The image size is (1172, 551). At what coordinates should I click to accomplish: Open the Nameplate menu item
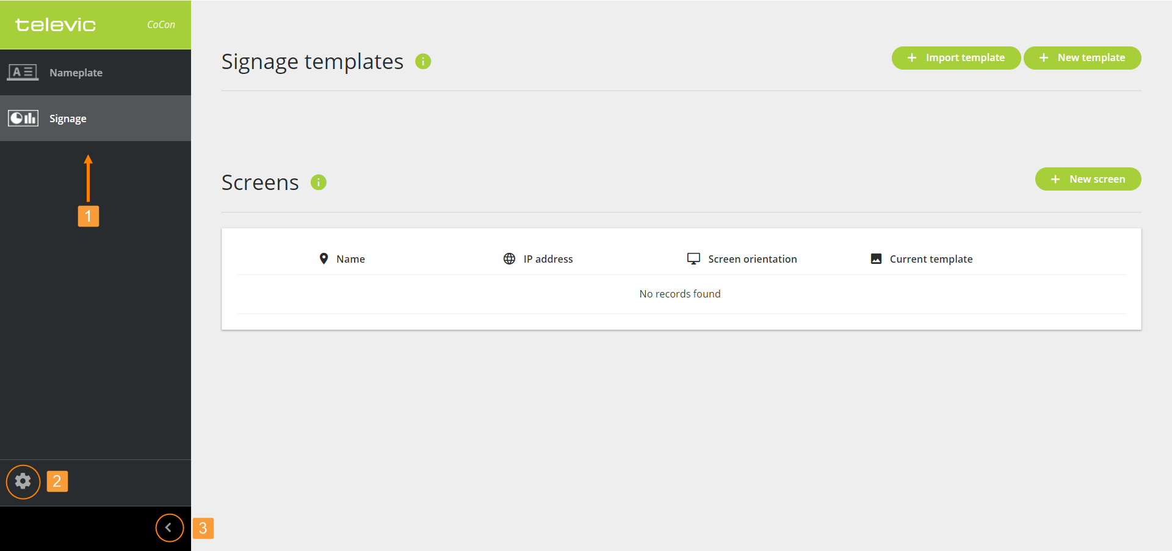tap(76, 73)
